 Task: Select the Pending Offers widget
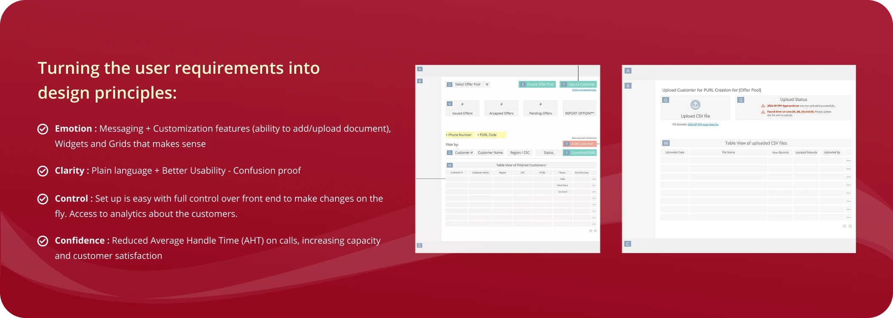(x=540, y=108)
